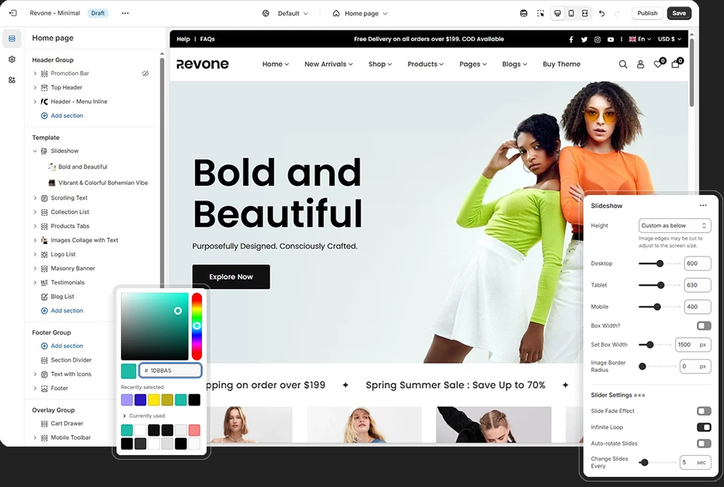This screenshot has width=724, height=487.
Task: Click the Publish button
Action: tap(647, 13)
